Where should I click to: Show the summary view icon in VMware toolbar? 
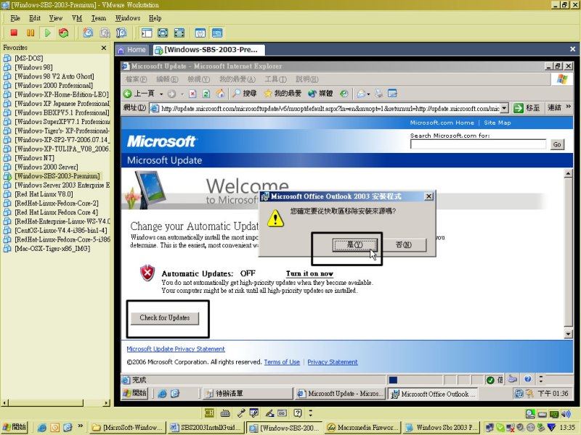point(200,33)
